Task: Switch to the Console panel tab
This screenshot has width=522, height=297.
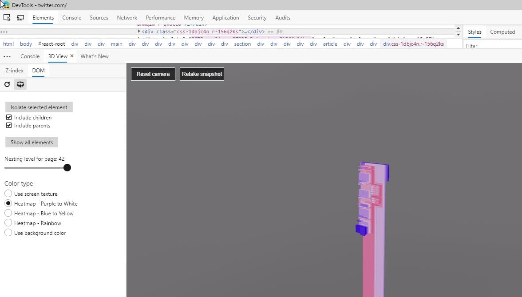Action: pos(71,18)
